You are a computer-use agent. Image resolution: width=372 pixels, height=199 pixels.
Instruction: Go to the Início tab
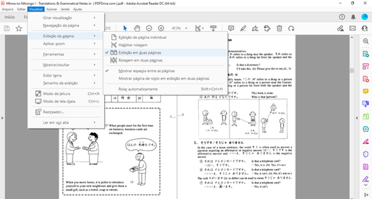[10, 17]
